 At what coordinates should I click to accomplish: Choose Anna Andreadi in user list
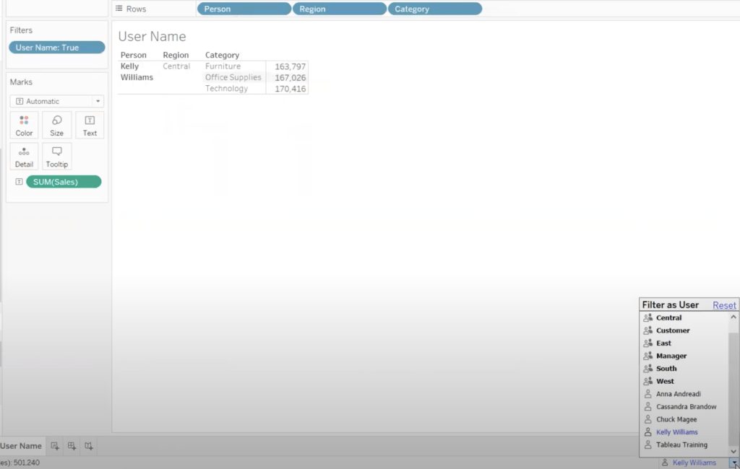680,394
